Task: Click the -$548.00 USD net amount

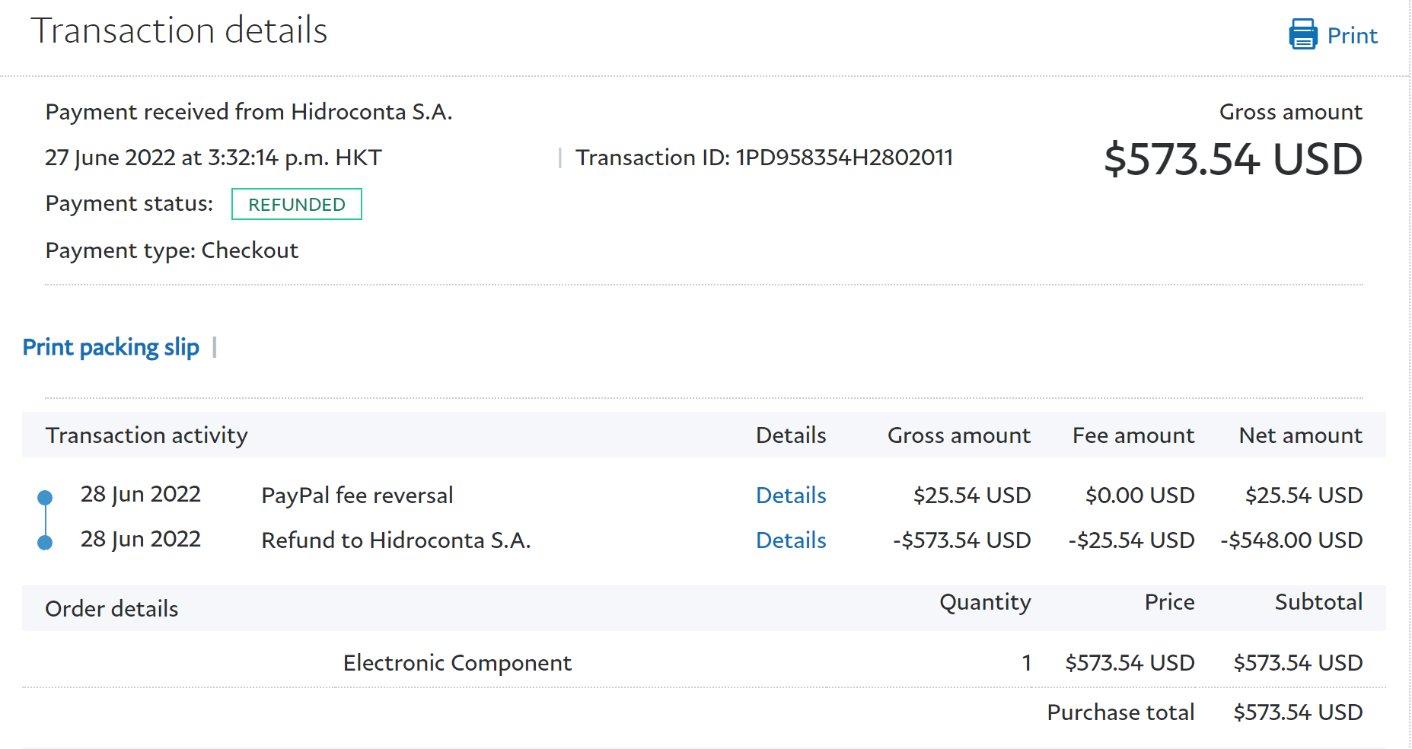Action: 1291,540
